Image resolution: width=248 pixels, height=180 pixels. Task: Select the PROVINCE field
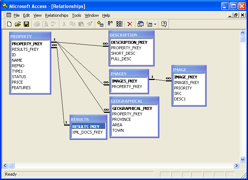122,119
